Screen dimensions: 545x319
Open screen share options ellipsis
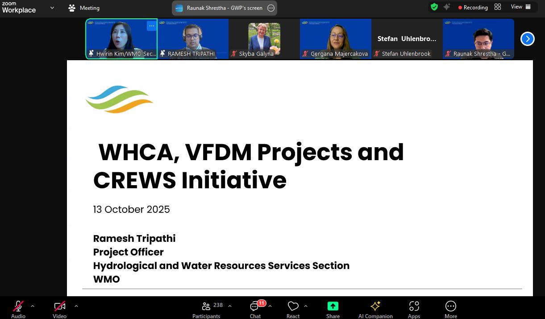pyautogui.click(x=270, y=8)
